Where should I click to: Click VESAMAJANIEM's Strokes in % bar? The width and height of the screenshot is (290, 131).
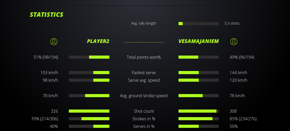click(x=199, y=119)
